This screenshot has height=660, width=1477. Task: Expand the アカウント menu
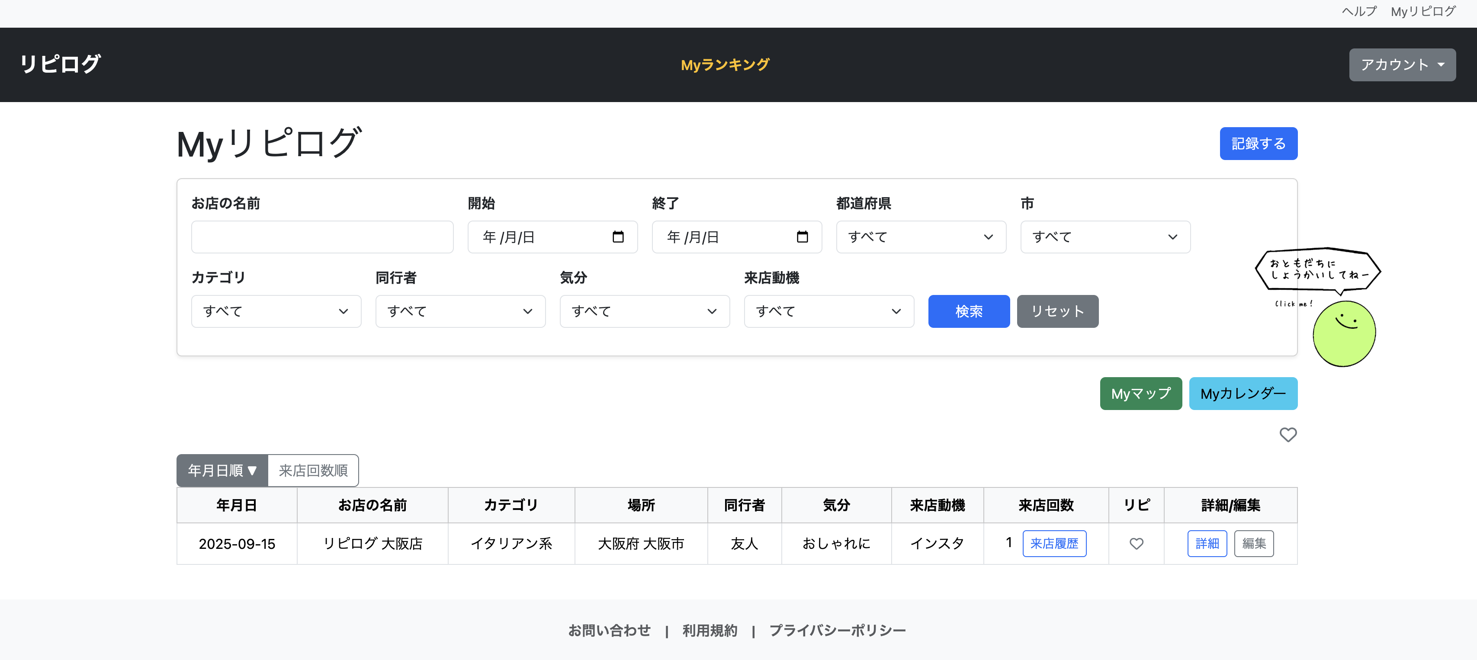pyautogui.click(x=1402, y=65)
